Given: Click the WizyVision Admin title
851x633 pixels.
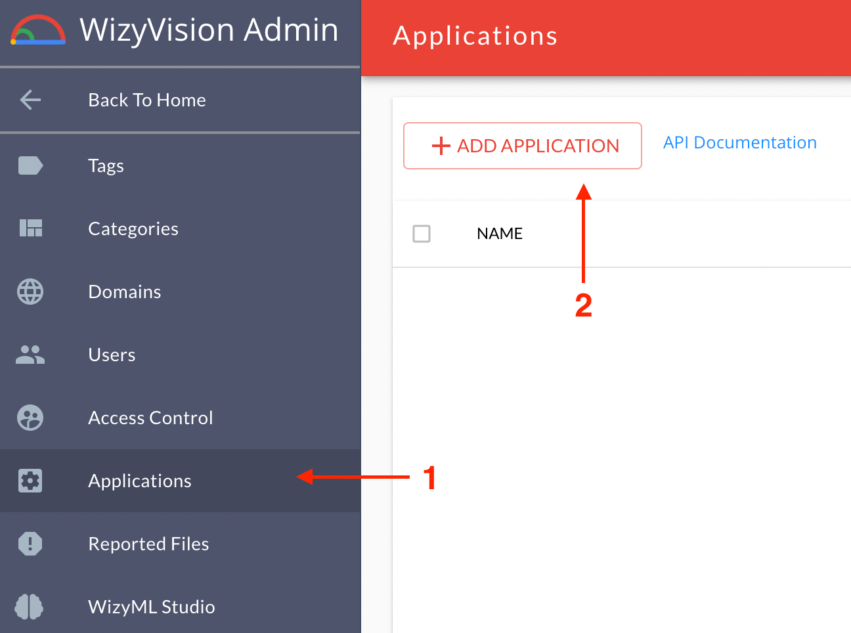Looking at the screenshot, I should tap(209, 30).
